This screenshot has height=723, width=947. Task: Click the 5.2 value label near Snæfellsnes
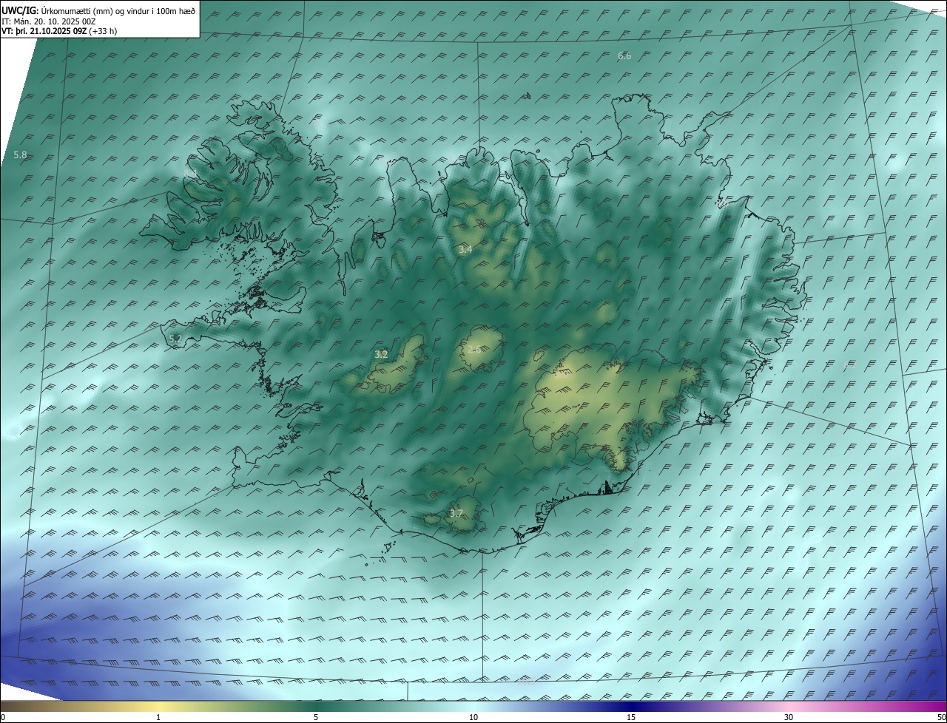(x=175, y=339)
